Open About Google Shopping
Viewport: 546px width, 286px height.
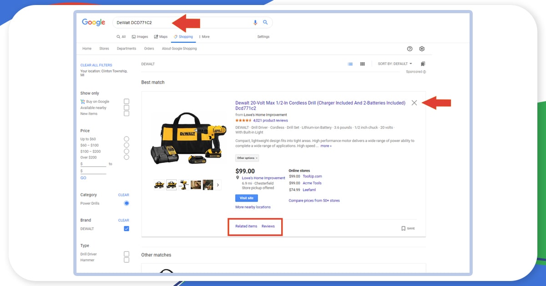179,49
